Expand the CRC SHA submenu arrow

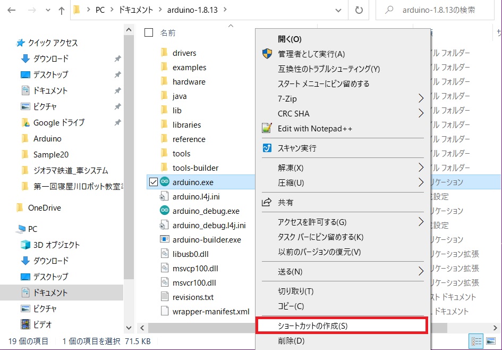[421, 113]
